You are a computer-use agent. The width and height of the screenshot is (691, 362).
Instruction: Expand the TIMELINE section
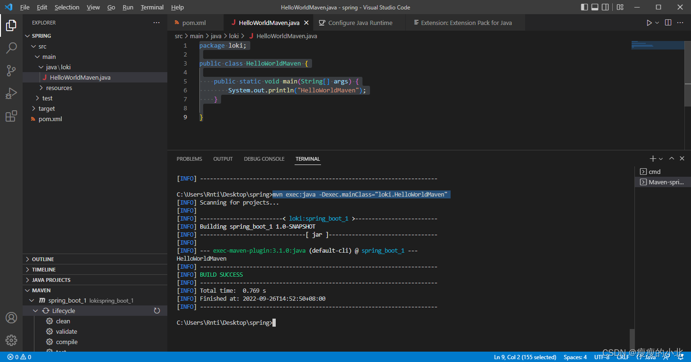pyautogui.click(x=95, y=270)
